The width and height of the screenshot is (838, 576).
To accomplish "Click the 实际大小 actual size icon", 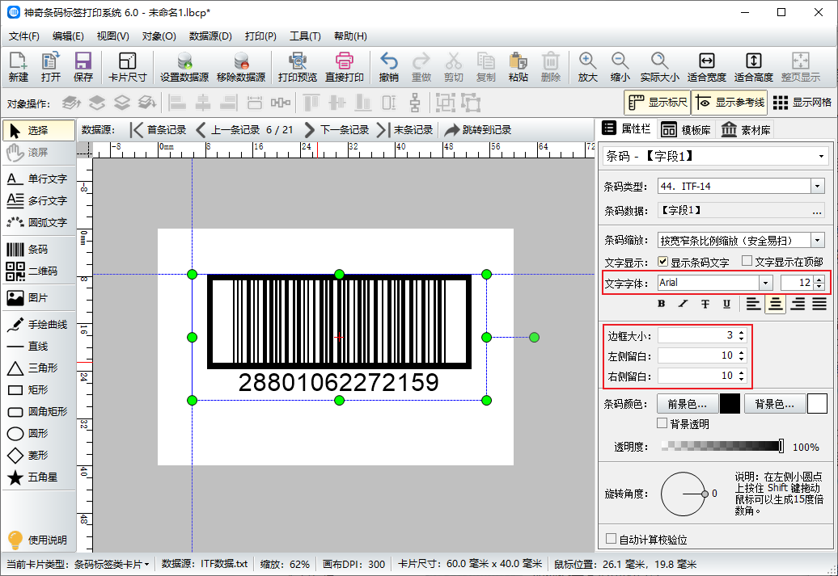I will click(659, 67).
